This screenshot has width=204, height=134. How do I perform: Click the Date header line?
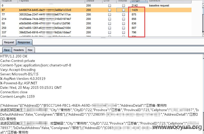(31, 88)
